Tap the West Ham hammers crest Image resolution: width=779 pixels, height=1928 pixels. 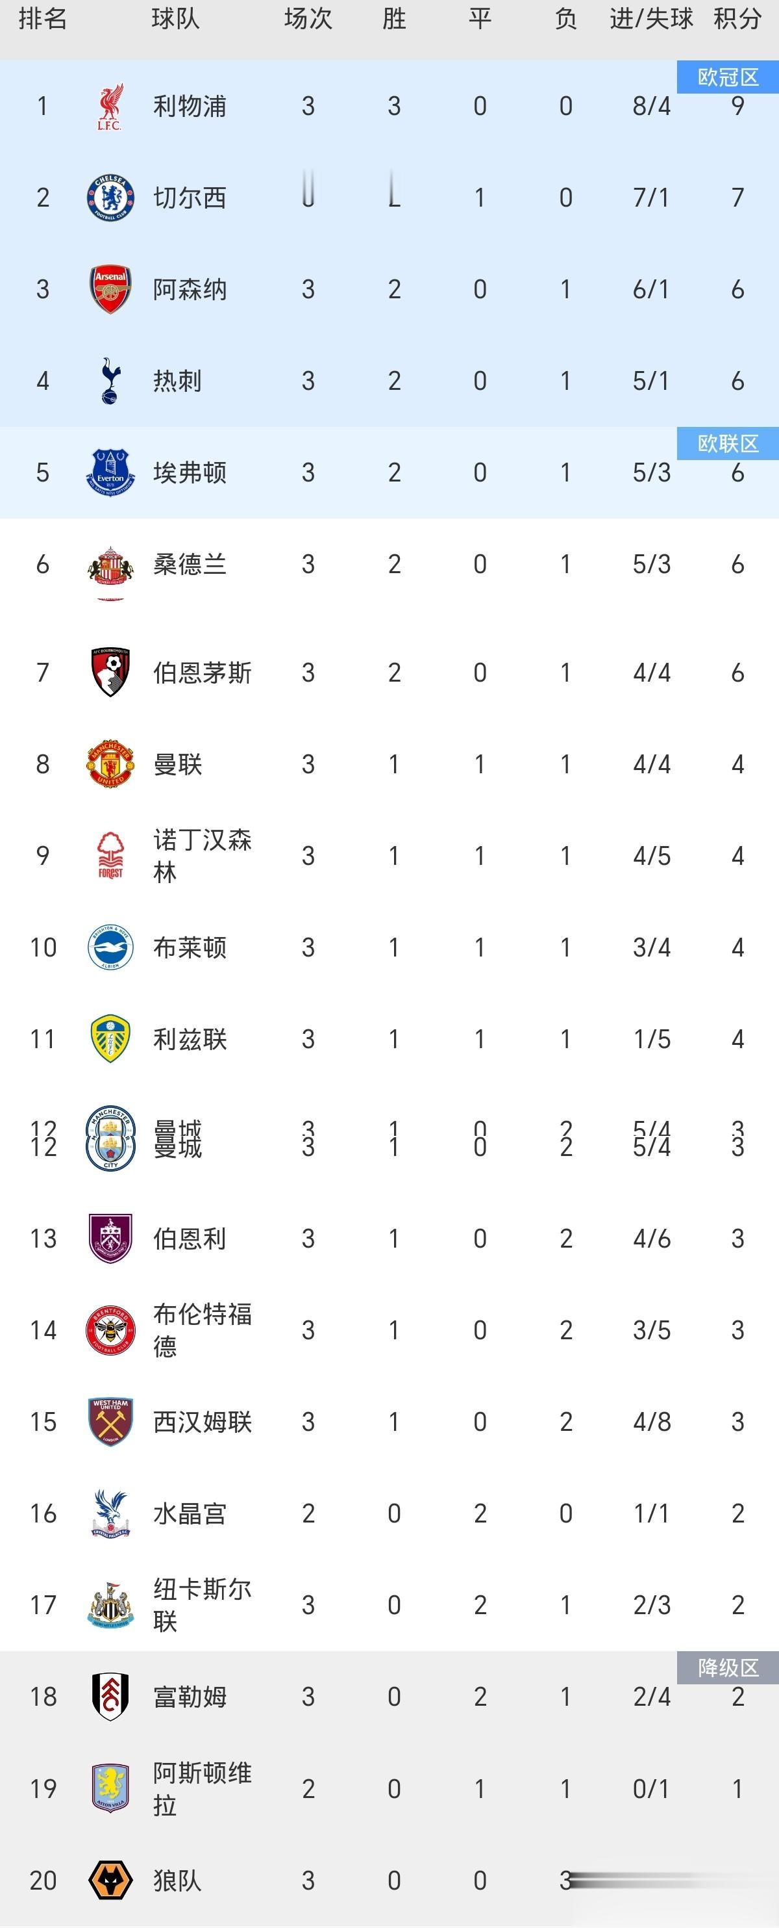click(110, 1421)
